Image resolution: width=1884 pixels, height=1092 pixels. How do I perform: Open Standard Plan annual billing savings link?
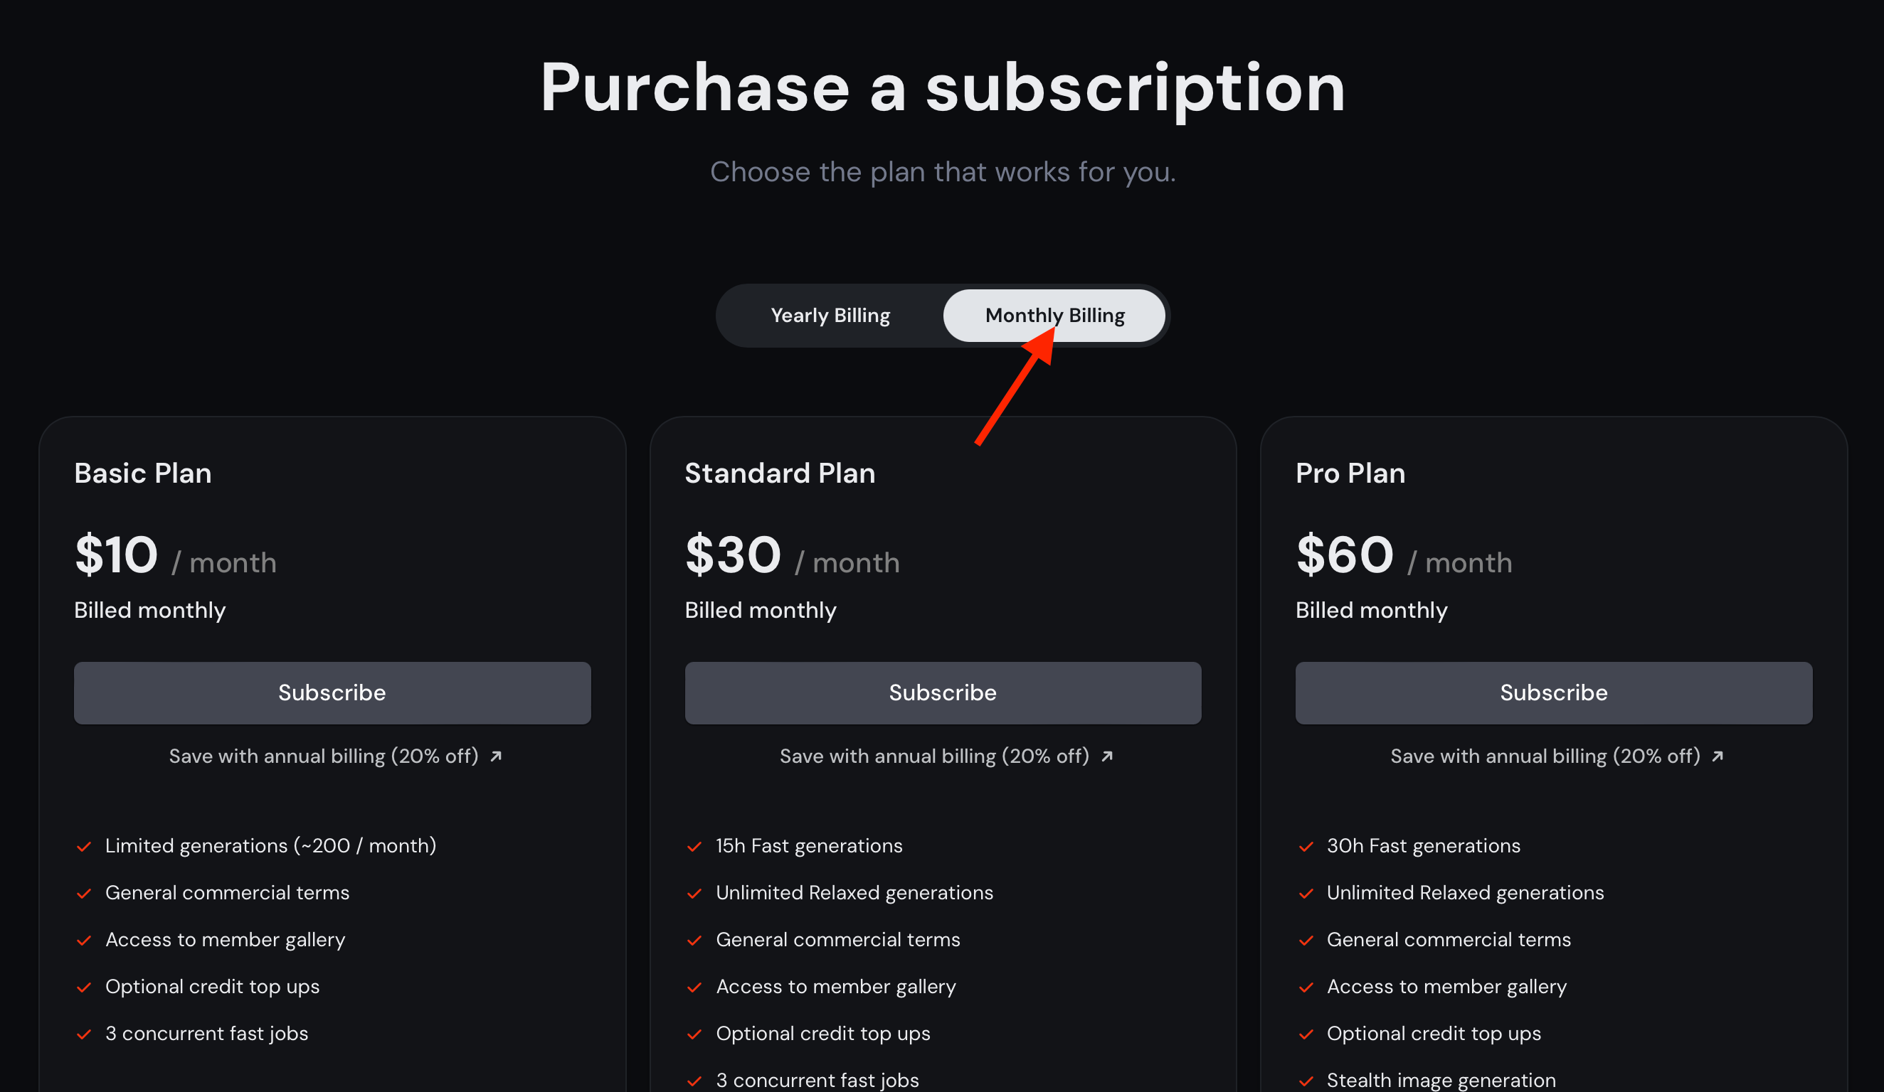934,756
